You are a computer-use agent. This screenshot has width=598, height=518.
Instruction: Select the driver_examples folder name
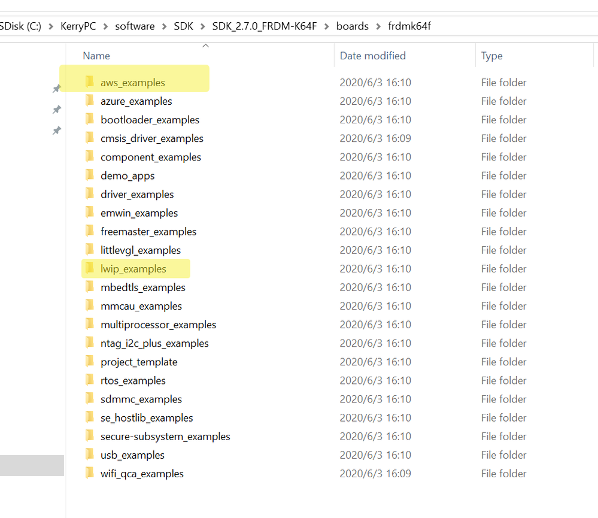(x=137, y=195)
